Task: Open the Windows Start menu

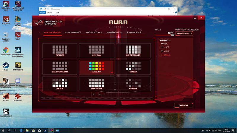Action: [x=3, y=131]
